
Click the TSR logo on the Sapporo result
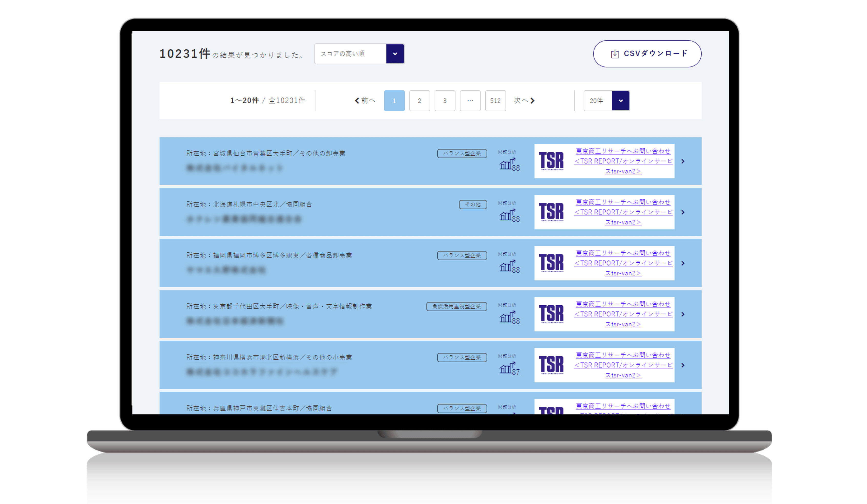[x=551, y=212]
